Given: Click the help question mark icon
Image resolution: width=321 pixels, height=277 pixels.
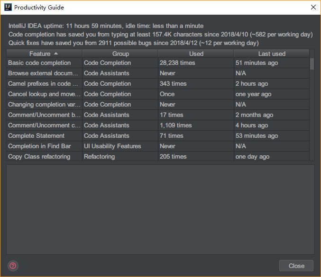Looking at the screenshot, I should coord(13,266).
